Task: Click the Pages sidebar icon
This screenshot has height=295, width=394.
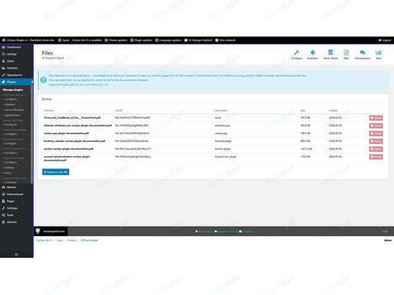Action: [x=4, y=201]
